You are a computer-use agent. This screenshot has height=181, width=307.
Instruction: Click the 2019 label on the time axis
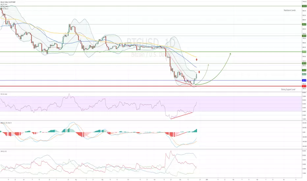click(207, 179)
